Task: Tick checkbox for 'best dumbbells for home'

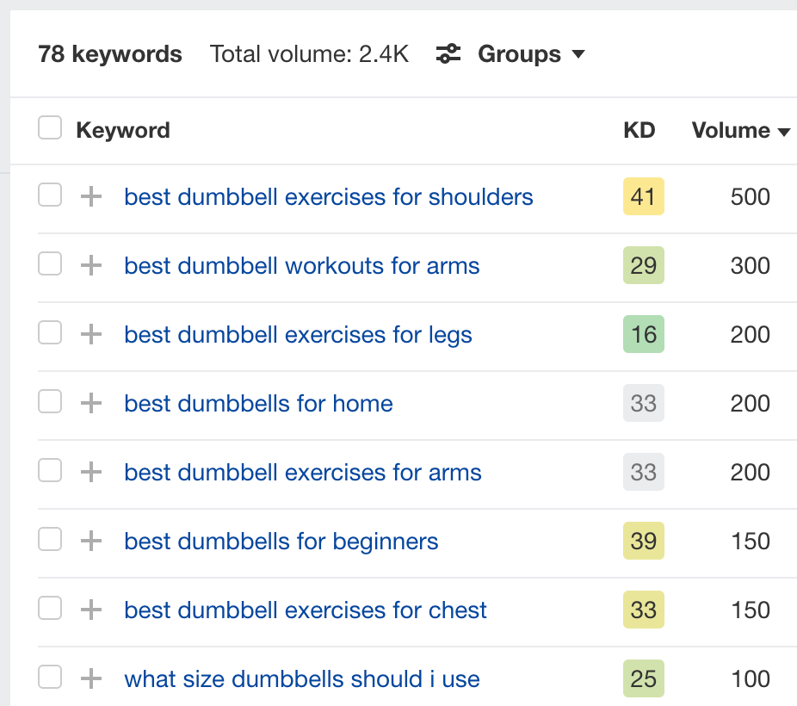Action: tap(50, 401)
